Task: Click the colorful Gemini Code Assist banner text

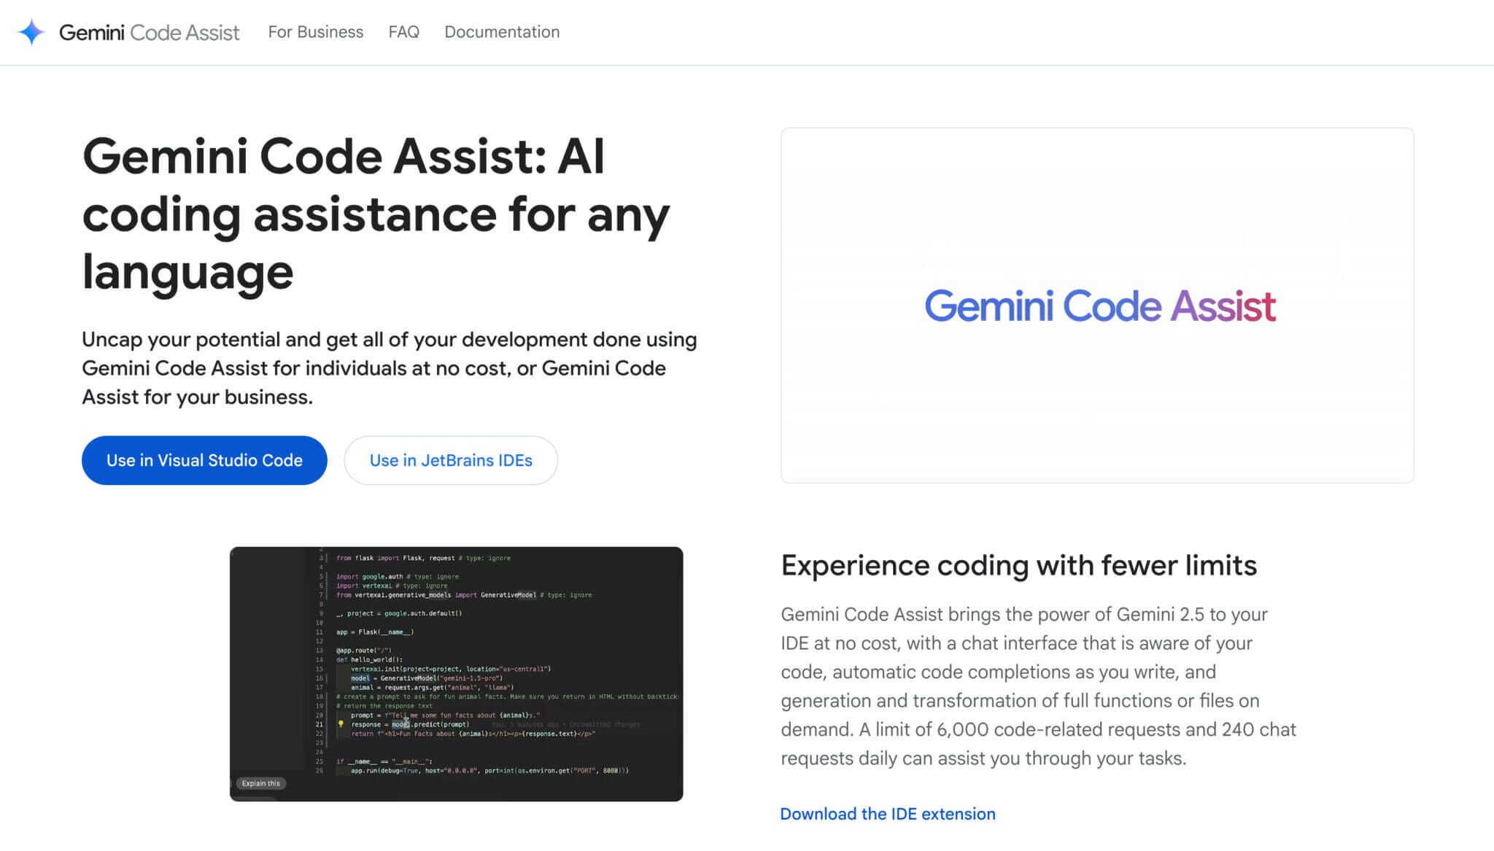Action: click(x=1099, y=306)
